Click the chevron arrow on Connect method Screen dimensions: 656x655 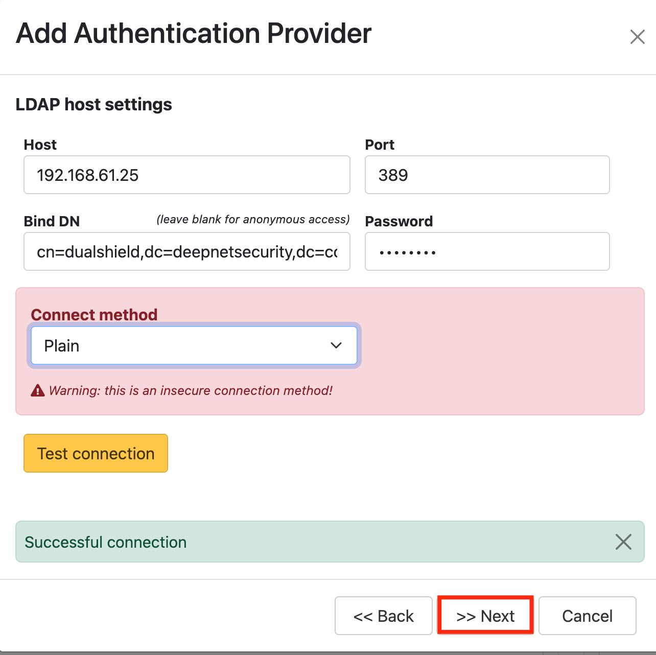click(336, 346)
